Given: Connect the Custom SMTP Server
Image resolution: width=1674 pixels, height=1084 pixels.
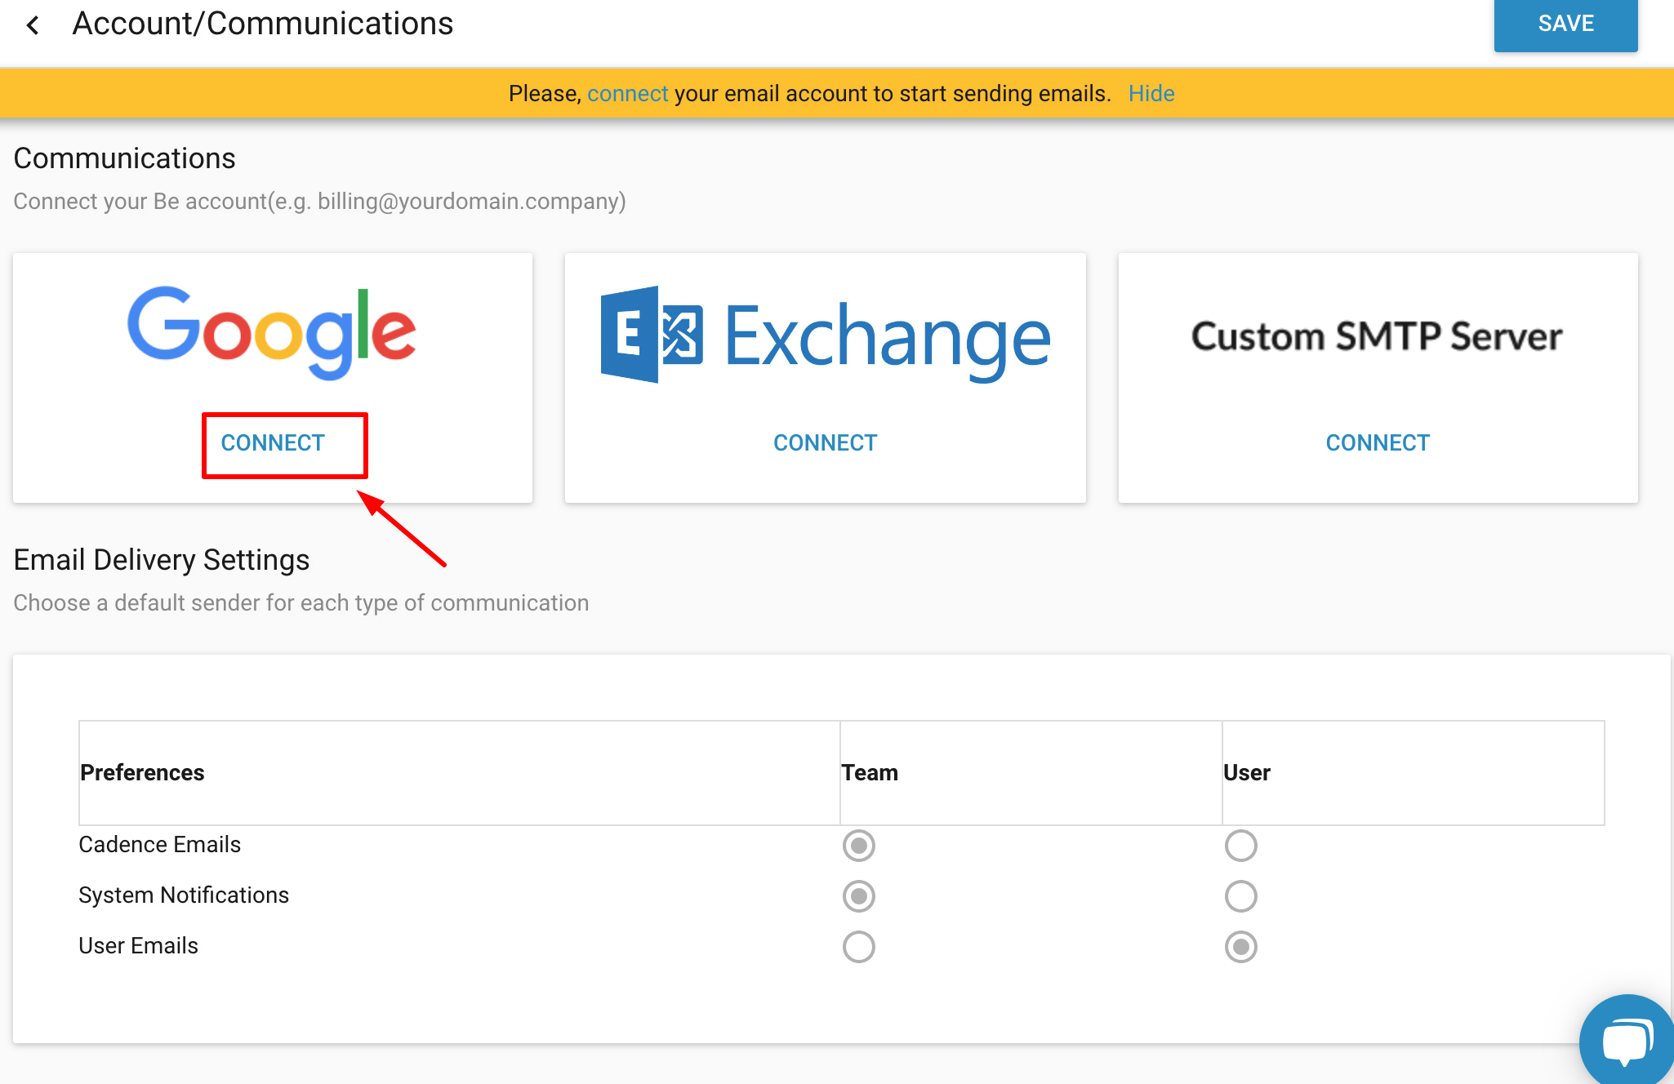Looking at the screenshot, I should (x=1378, y=442).
